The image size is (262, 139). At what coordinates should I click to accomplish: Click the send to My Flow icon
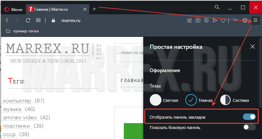click(x=215, y=20)
